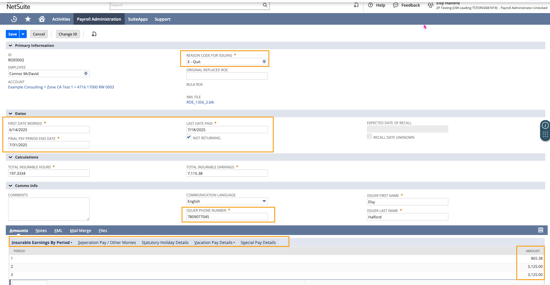This screenshot has height=285, width=550.
Task: Go to the Home icon
Action: 42,19
